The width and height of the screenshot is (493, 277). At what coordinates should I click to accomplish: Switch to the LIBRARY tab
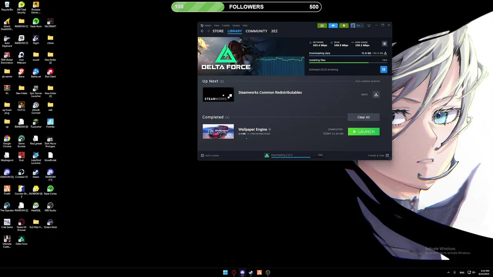[x=235, y=31]
